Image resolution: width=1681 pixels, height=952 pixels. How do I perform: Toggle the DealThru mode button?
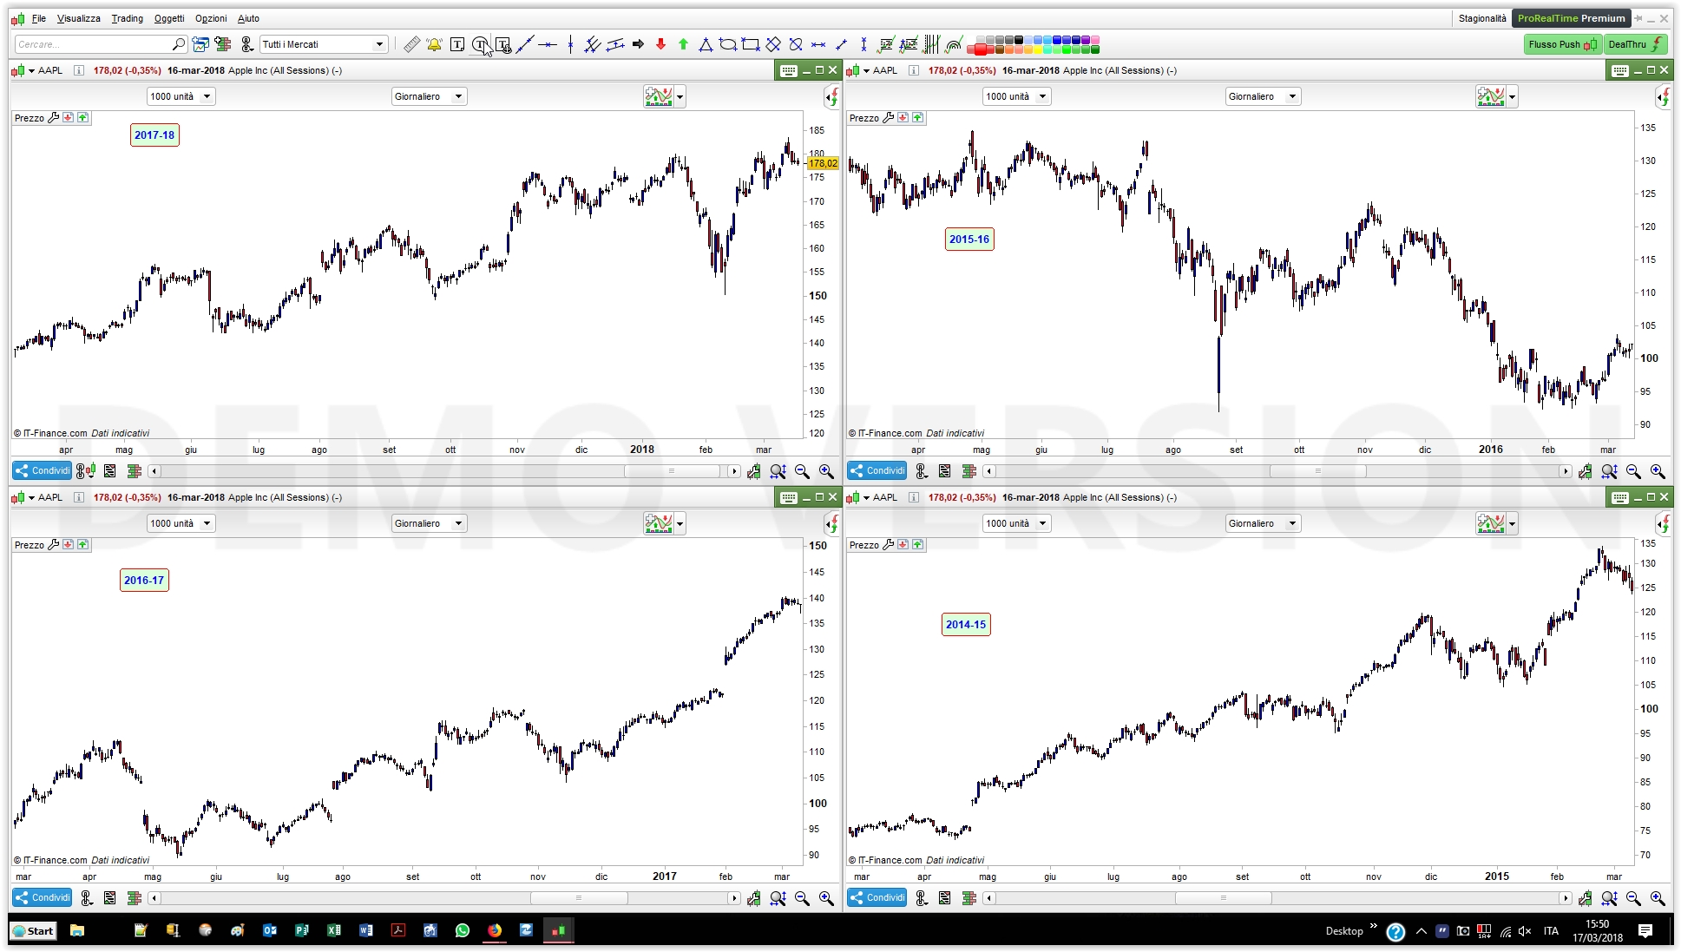coord(1636,44)
